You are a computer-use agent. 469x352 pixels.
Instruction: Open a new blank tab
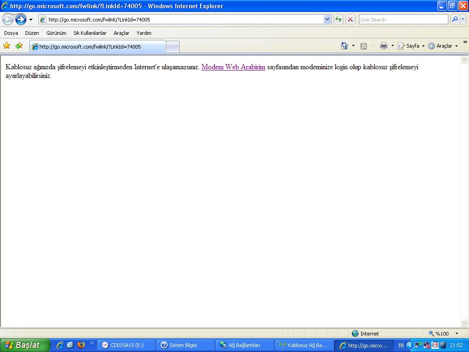173,47
